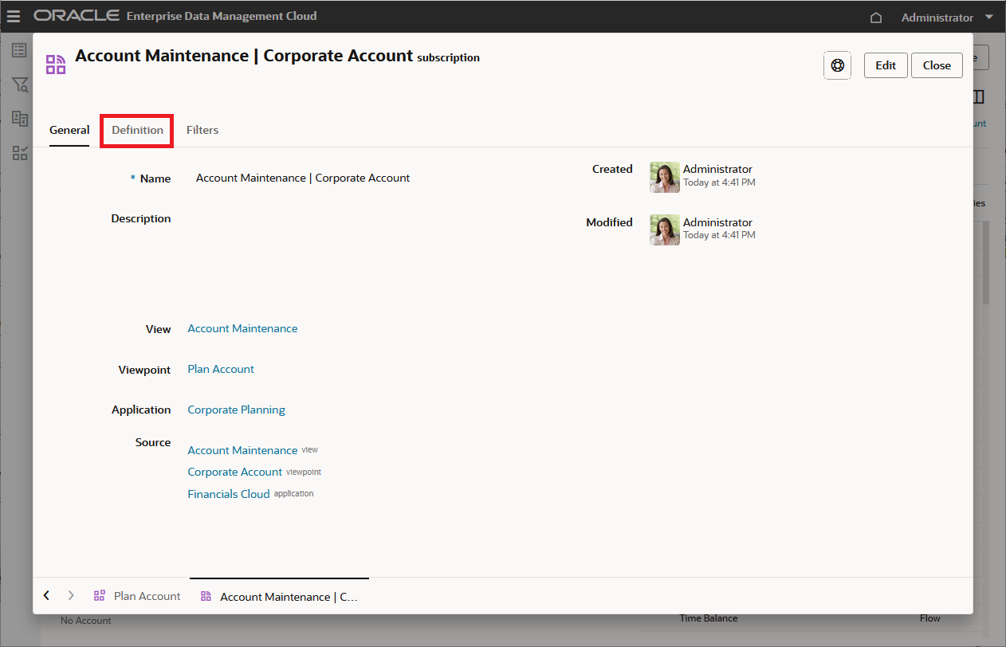Click the subscription icon beside title

click(55, 65)
